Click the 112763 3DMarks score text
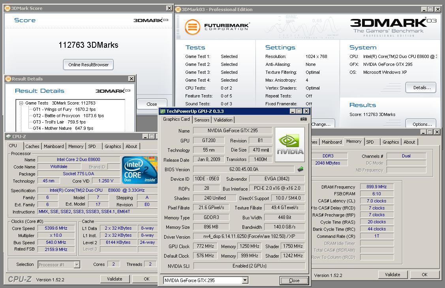The height and width of the screenshot is (288, 445). tap(88, 45)
